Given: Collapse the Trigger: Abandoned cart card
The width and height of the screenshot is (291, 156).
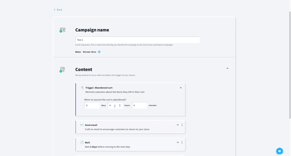Looking at the screenshot, I should pyautogui.click(x=181, y=88).
